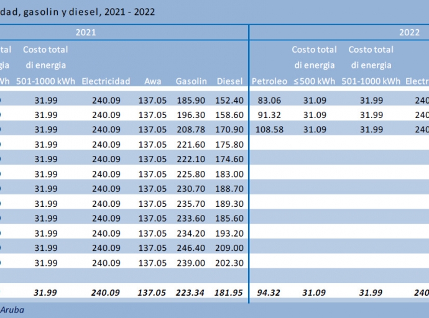This screenshot has width=429, height=318.
Task: Click diesel value 188.70
Action: point(229,189)
